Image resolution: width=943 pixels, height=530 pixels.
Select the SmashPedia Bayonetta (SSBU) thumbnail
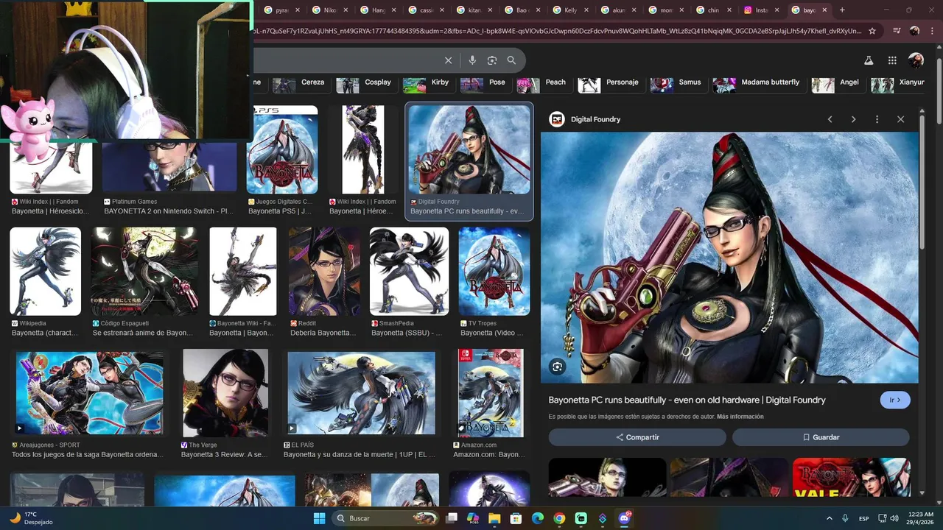point(409,271)
